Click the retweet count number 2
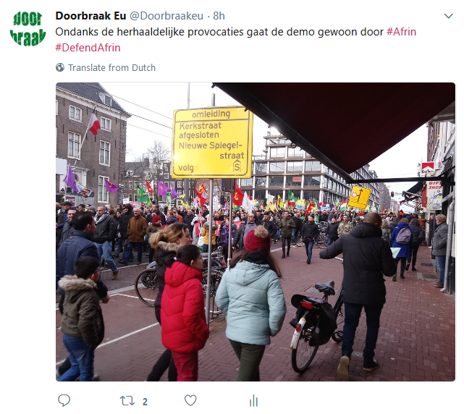The height and width of the screenshot is (414, 464). pos(145,402)
